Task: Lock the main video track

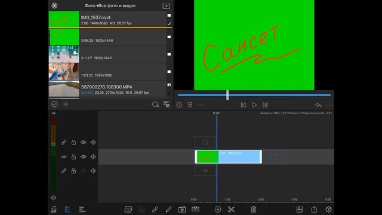Action: tap(73, 156)
